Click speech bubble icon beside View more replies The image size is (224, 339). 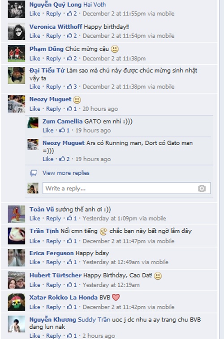click(x=33, y=173)
